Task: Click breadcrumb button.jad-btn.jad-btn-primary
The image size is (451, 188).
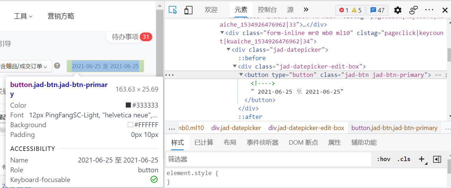Action: 394,128
